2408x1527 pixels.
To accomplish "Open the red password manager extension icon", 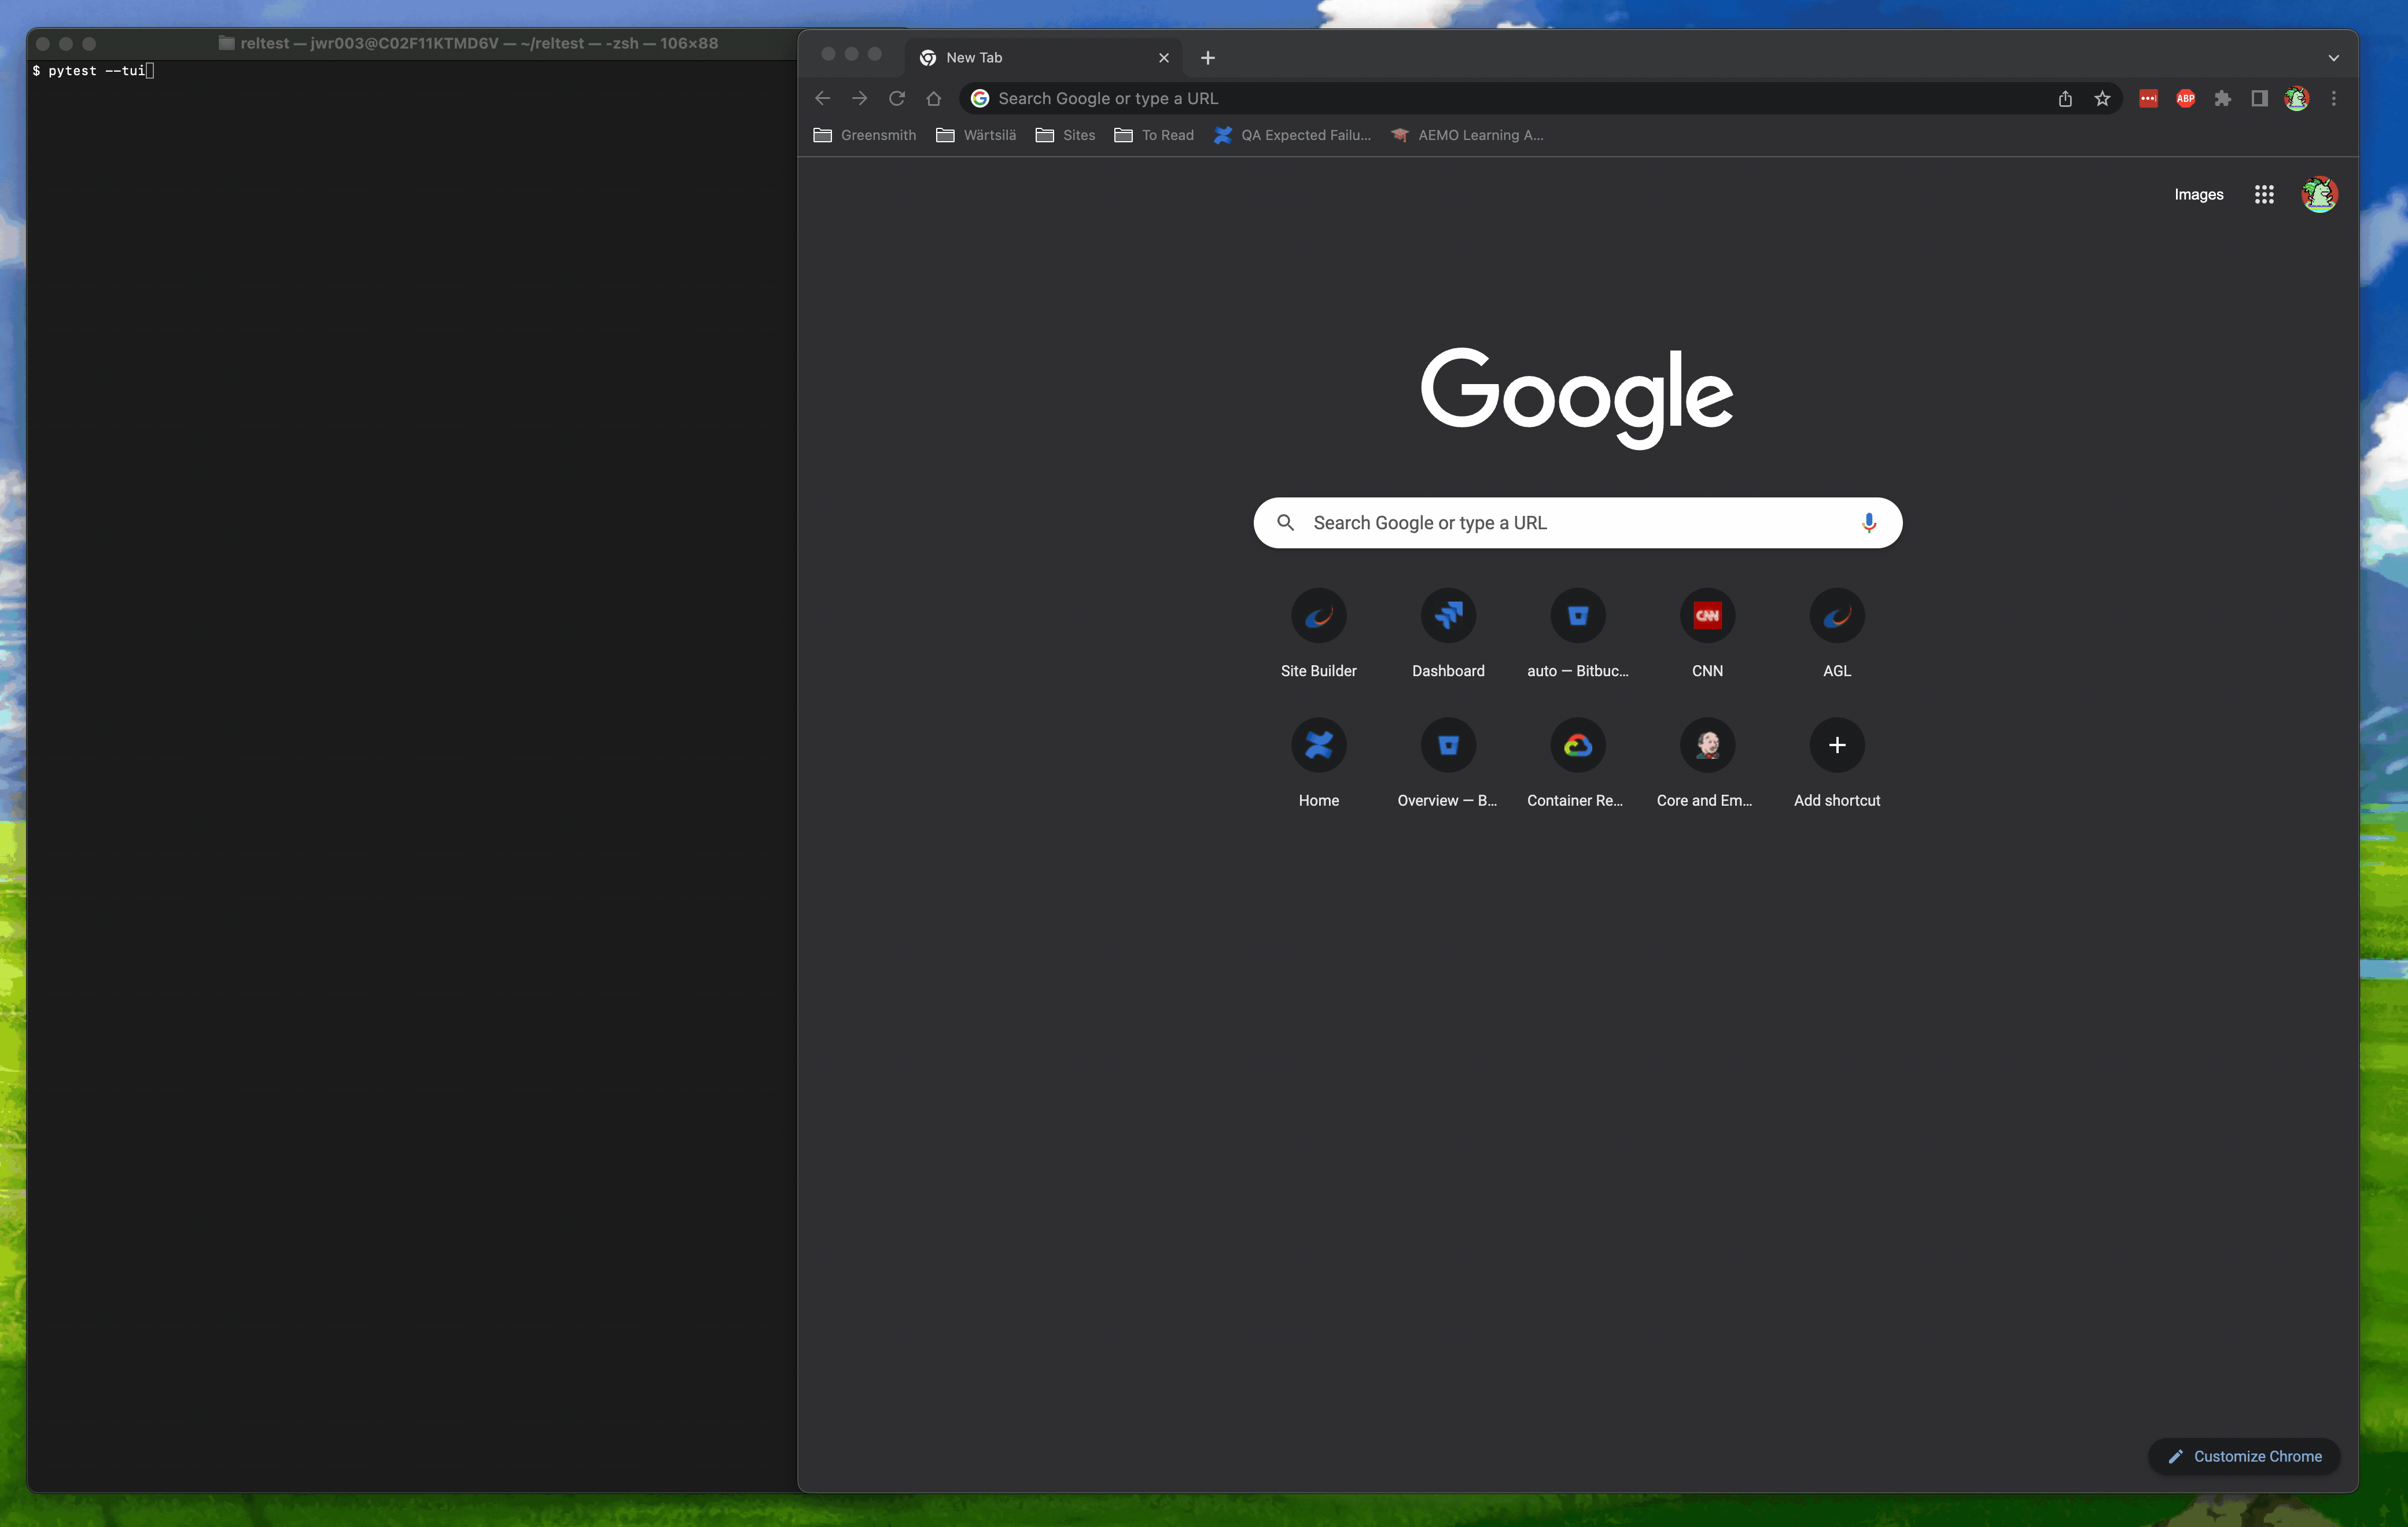I will tap(2148, 98).
